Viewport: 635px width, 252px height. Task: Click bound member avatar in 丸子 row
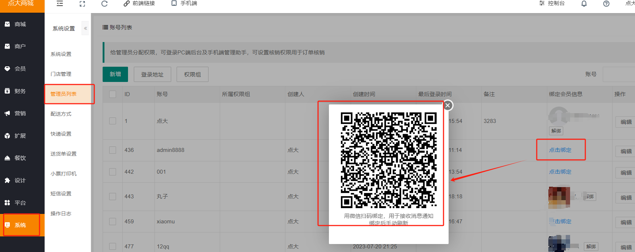(x=559, y=197)
